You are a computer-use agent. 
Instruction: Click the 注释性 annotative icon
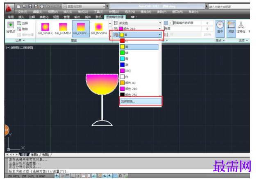point(241,25)
